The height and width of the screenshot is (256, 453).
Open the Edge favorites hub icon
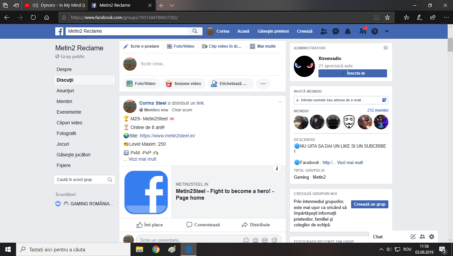point(406,17)
